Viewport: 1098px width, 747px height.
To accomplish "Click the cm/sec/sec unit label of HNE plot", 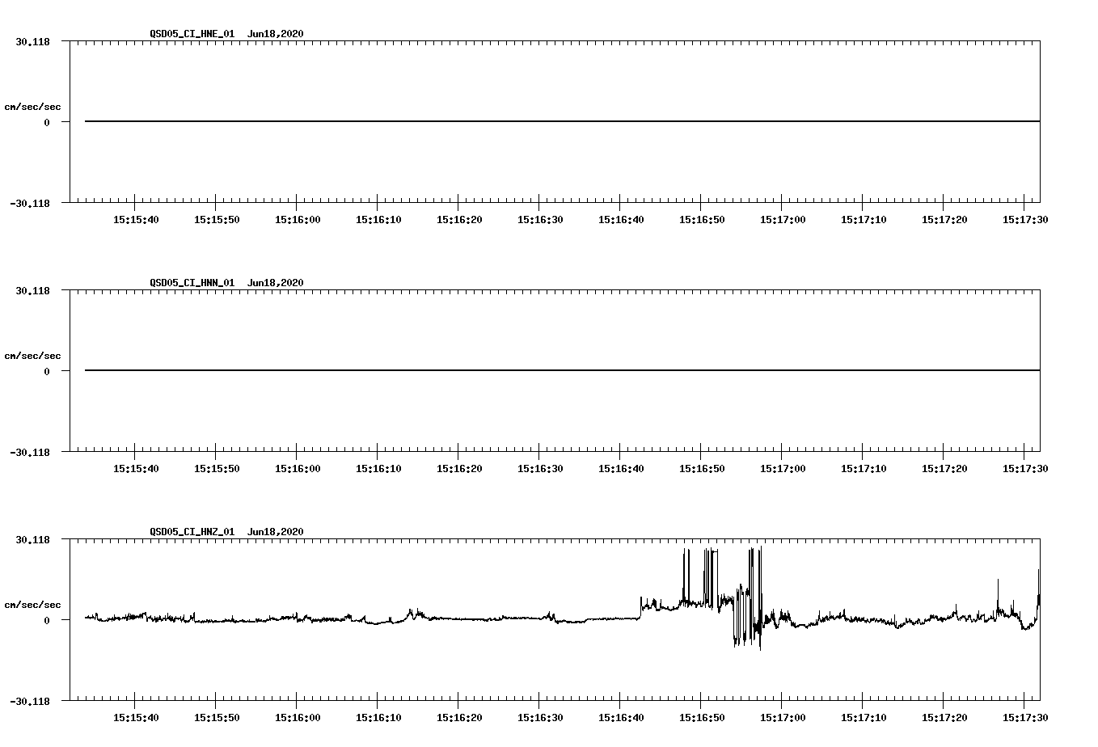I will (x=32, y=107).
